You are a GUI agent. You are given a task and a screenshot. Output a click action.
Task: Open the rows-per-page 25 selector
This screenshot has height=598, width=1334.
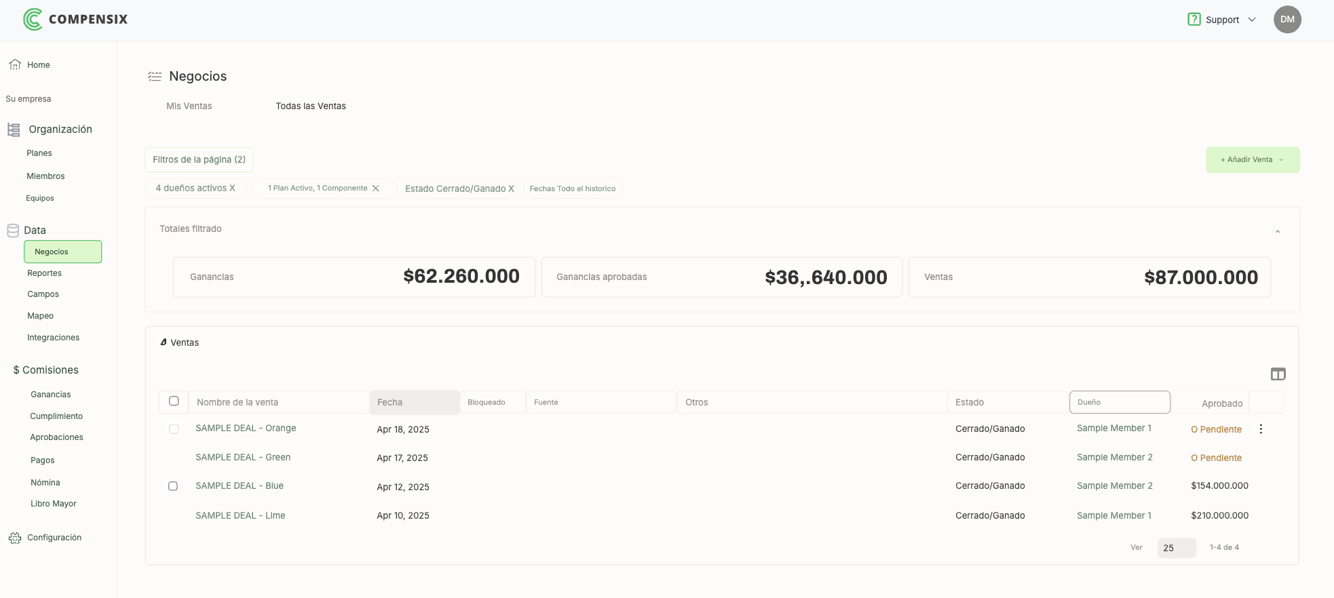click(x=1177, y=548)
